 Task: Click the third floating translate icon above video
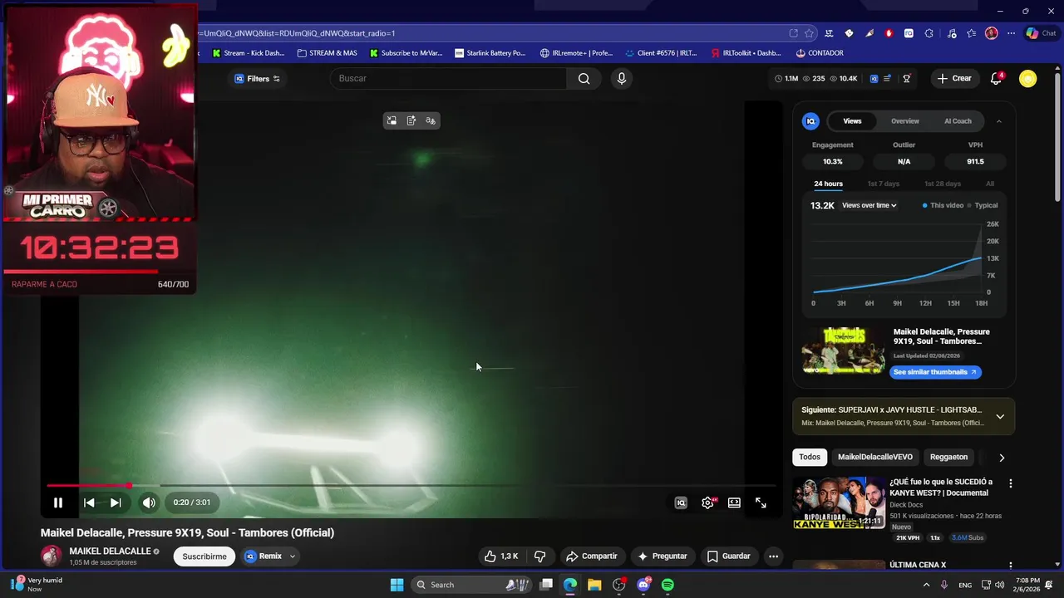coord(431,120)
